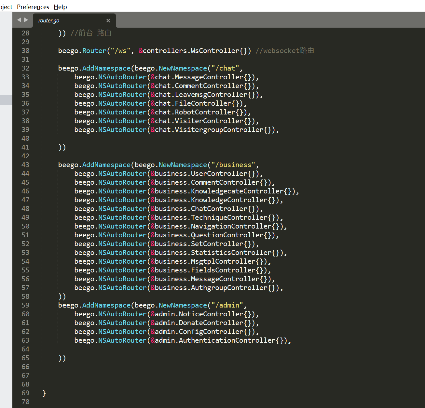Open the Help menu
This screenshot has width=425, height=408.
[x=60, y=7]
